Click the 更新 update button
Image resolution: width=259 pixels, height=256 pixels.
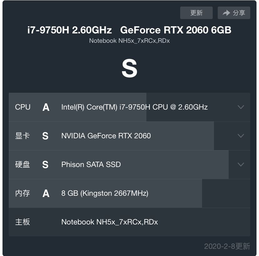(x=196, y=13)
